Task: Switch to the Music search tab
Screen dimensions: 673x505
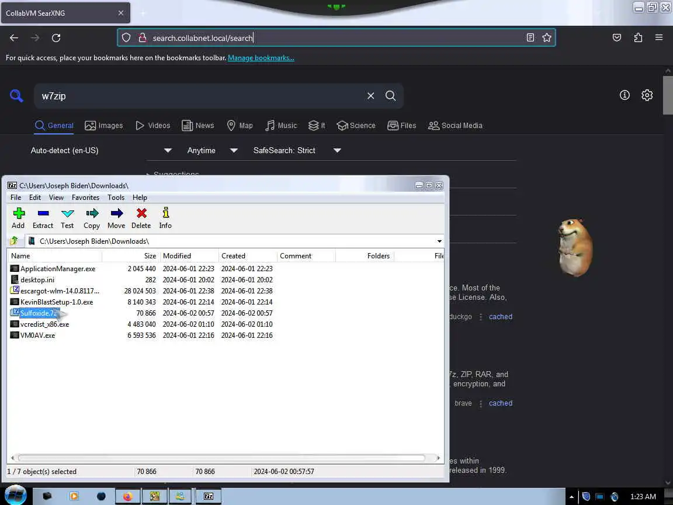Action: 281,126
